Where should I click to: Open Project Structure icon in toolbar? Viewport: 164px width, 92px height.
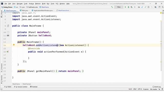click(x=156, y=7)
